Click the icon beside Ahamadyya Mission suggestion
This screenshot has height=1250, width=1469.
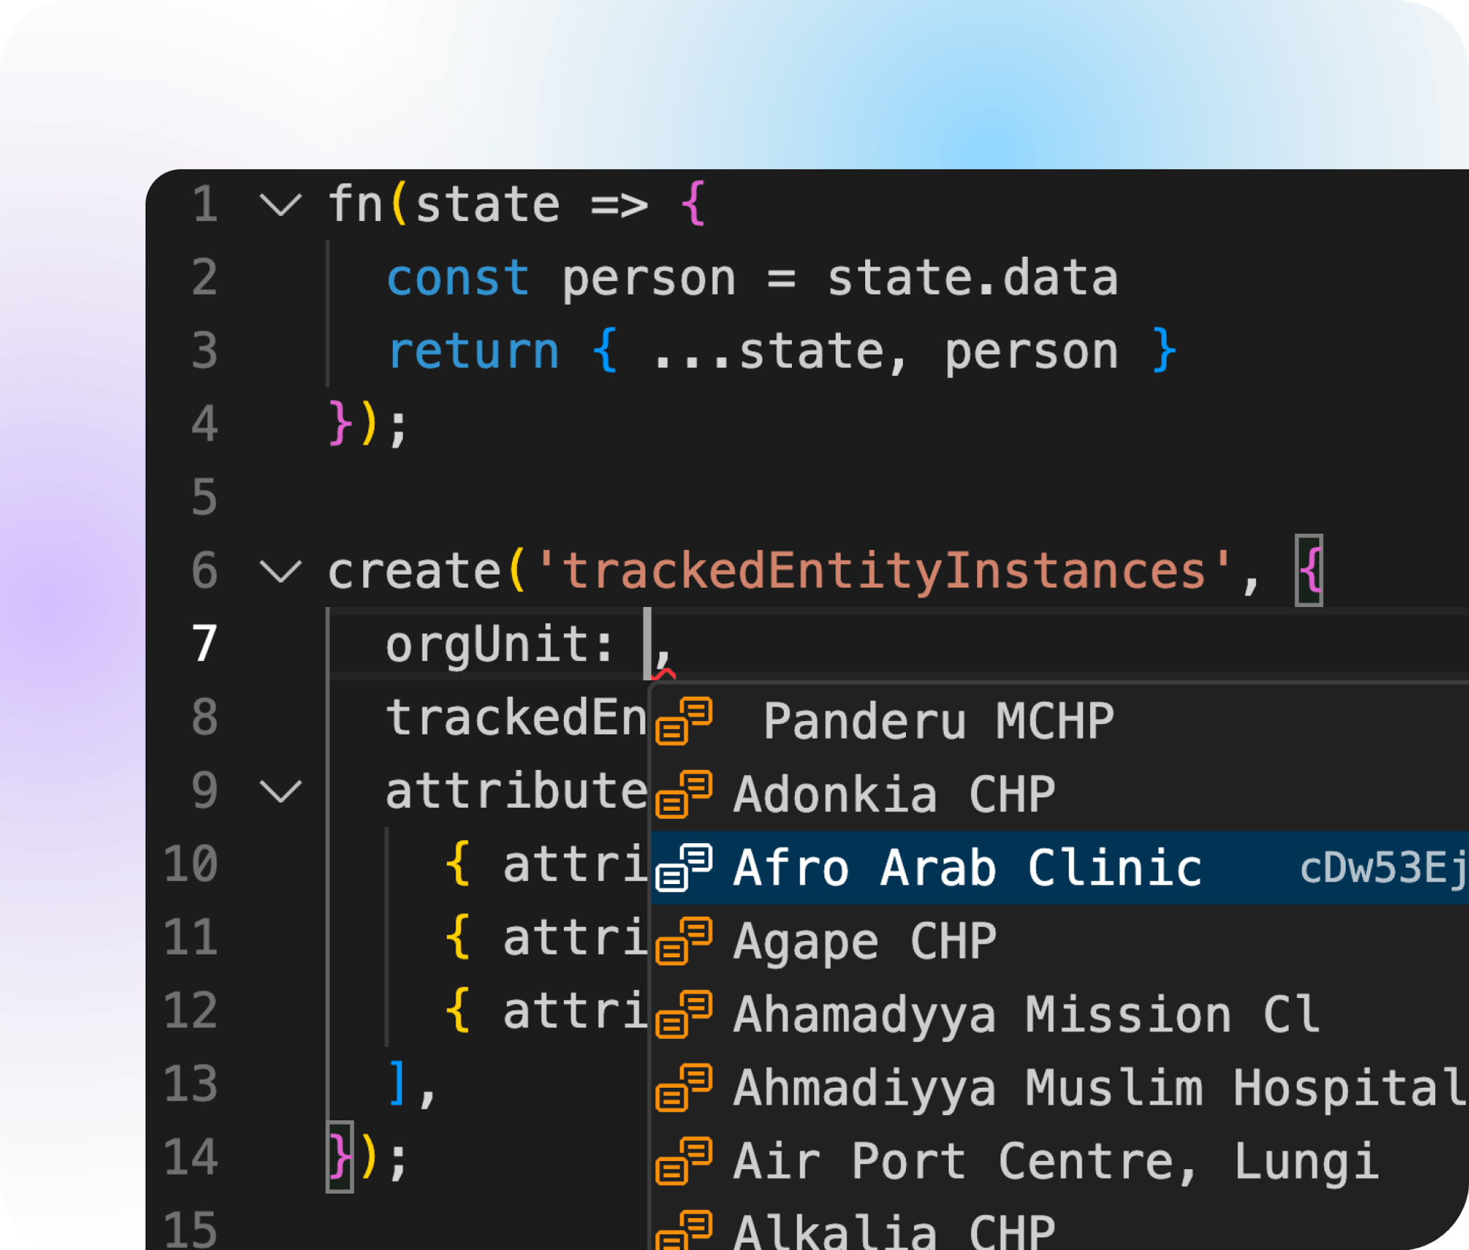pos(684,1014)
